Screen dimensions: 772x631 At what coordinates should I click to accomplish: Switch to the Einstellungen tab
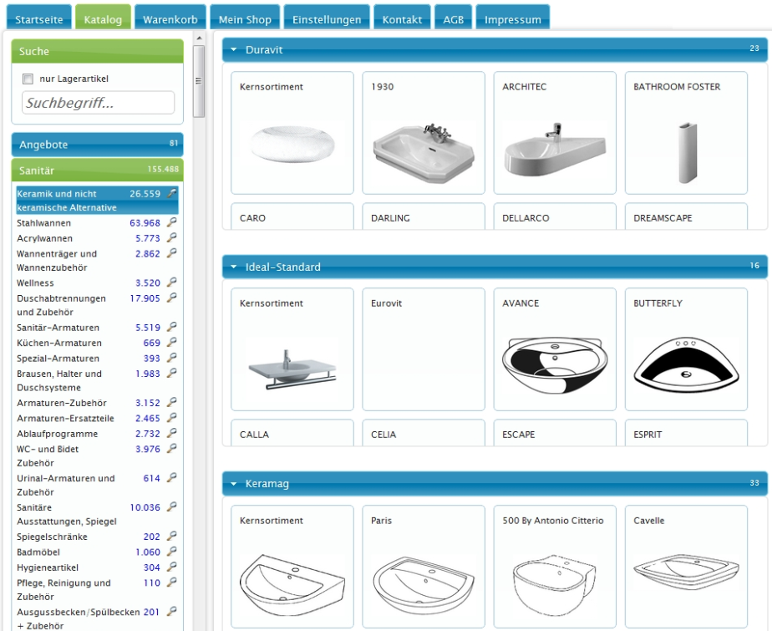[x=328, y=19]
